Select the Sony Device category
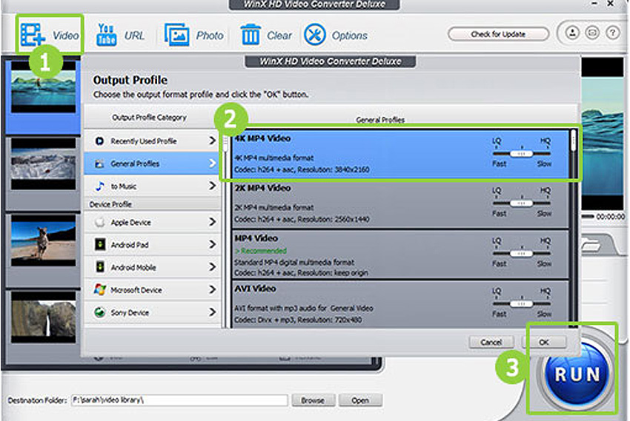The image size is (630, 421). 152,312
